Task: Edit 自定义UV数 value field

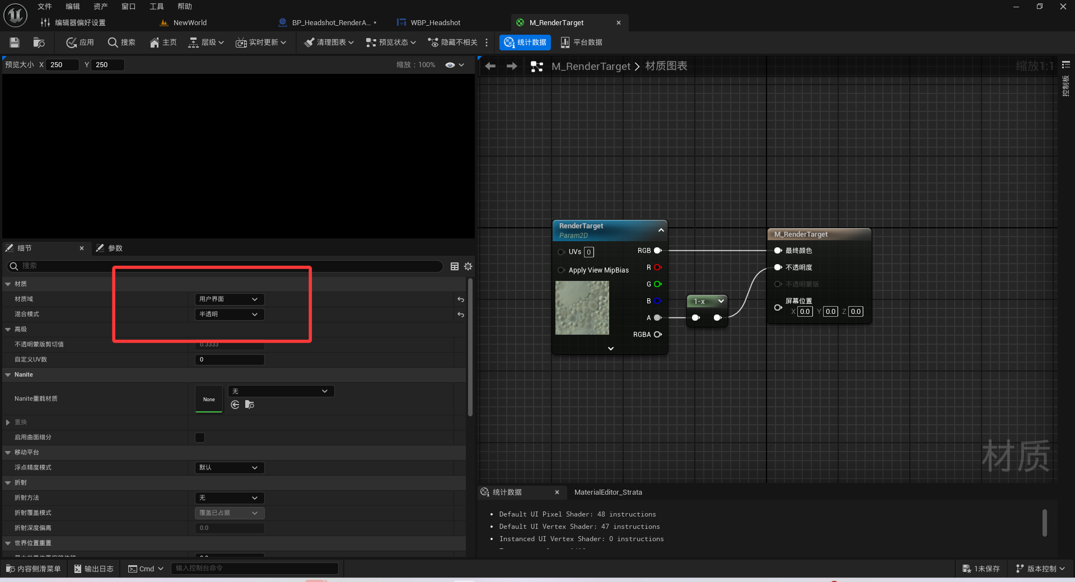Action: click(230, 360)
